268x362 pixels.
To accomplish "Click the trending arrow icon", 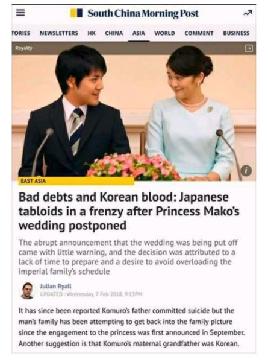I will [248, 13].
